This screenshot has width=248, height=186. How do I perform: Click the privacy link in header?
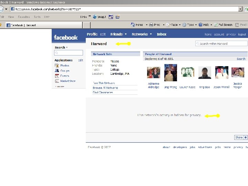point(231,34)
